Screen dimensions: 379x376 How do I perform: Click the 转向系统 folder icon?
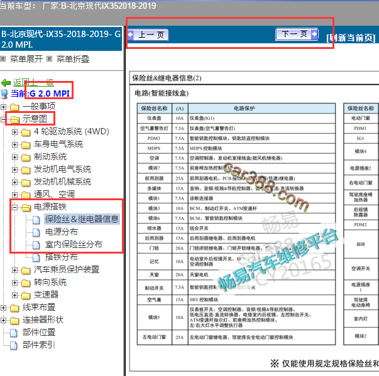click(x=26, y=283)
